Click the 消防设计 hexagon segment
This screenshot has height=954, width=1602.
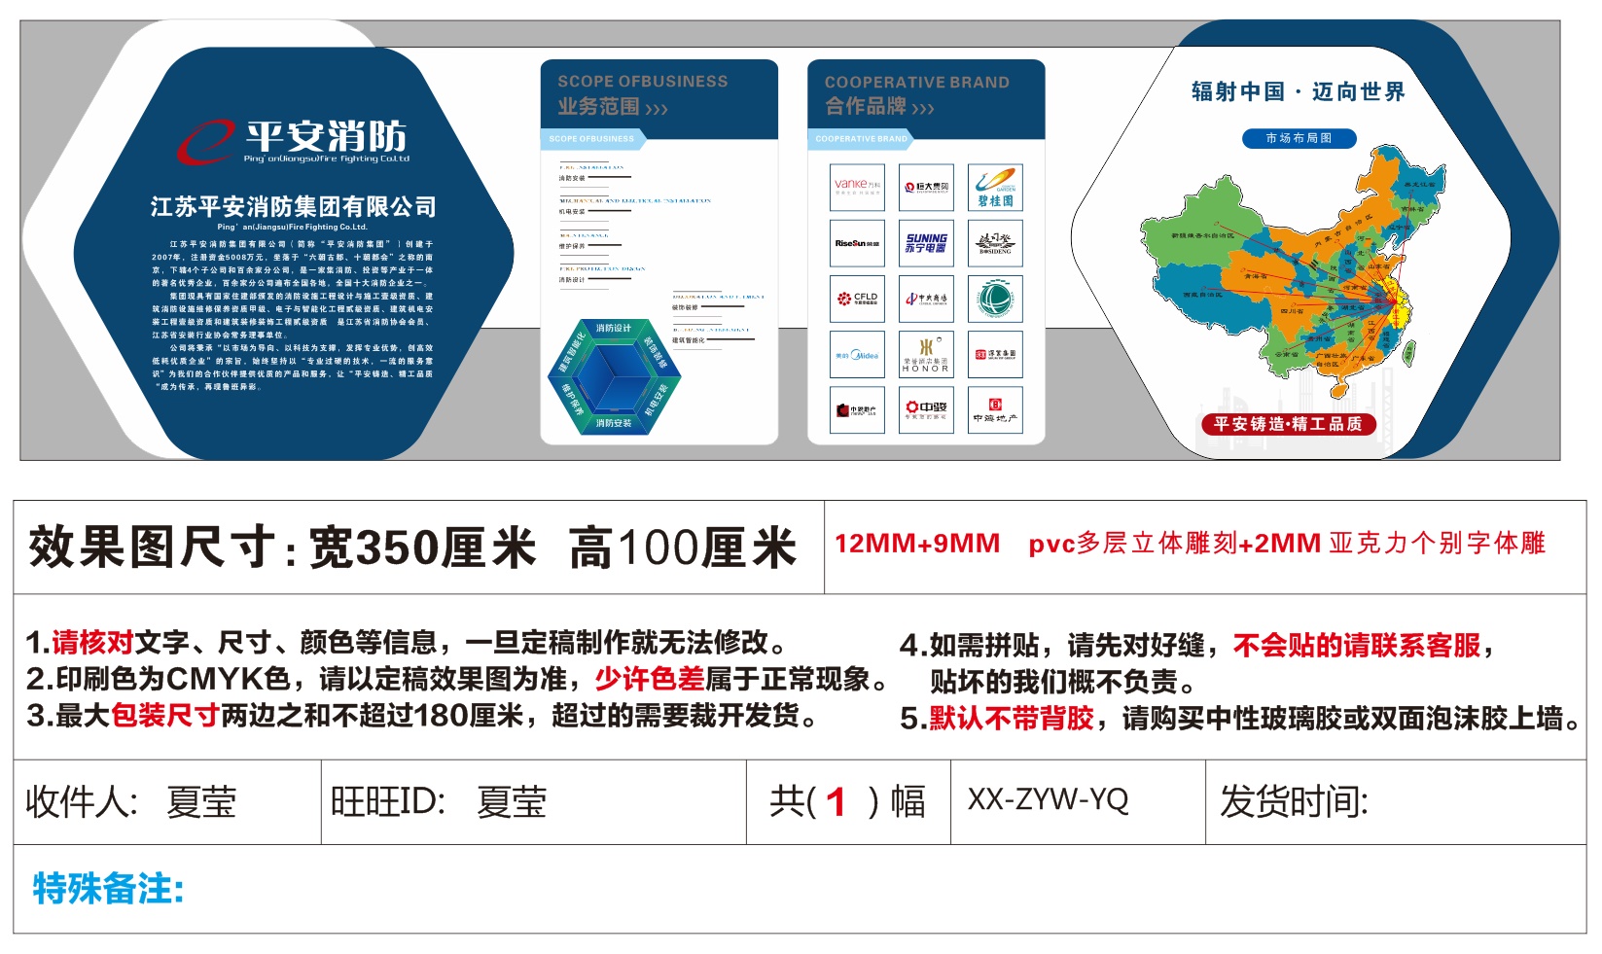[613, 329]
